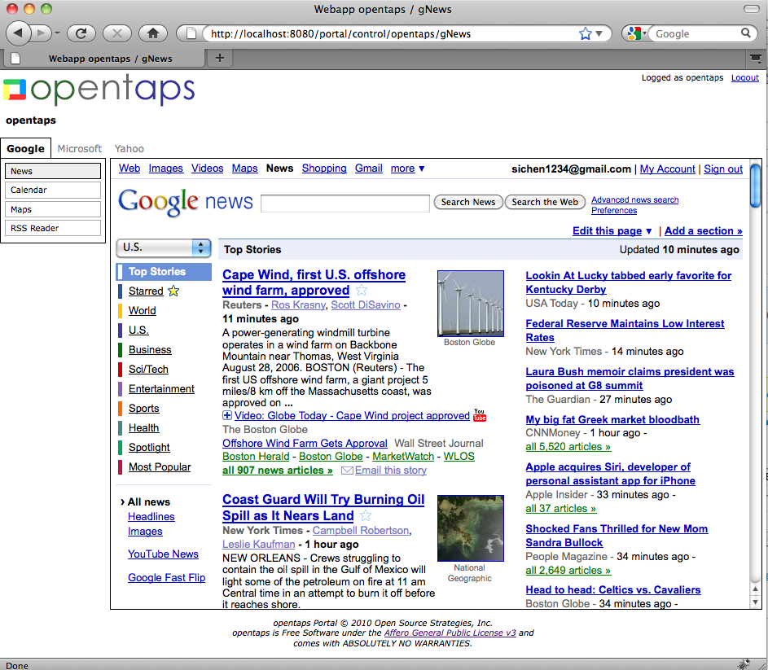Open RSS Reader in the sidebar

53,228
